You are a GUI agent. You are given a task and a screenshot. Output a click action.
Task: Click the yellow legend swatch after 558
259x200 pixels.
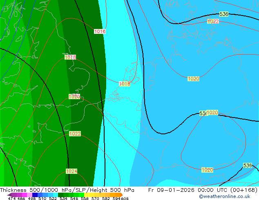pyautogui.click(x=87, y=195)
